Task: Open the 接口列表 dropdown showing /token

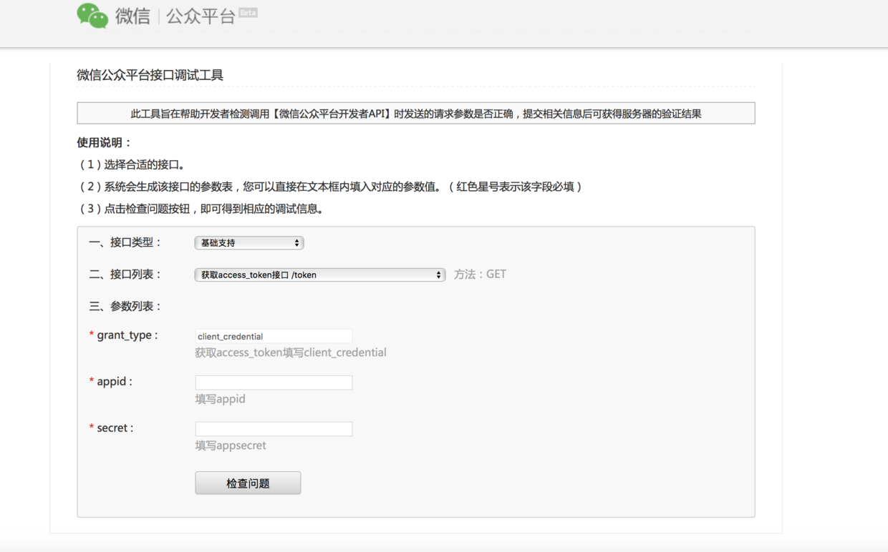Action: [320, 275]
